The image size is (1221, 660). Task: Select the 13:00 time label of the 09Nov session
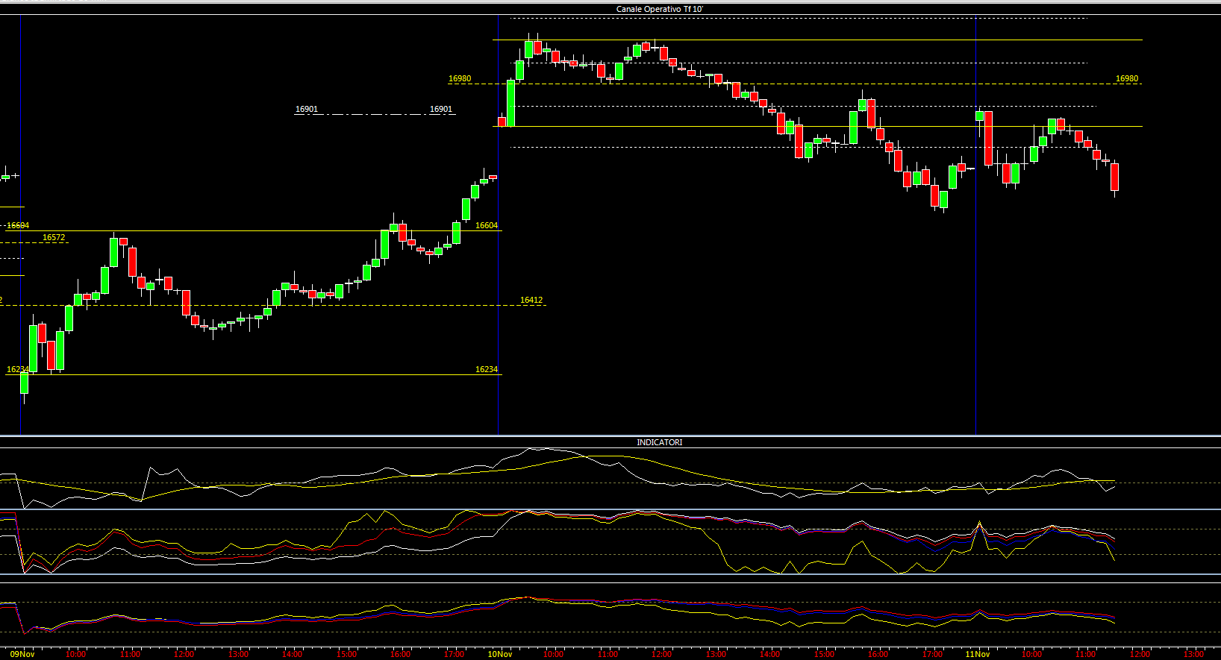(238, 654)
